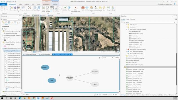The height and width of the screenshot is (100, 178).
Task: Click the Group icon
Action: click(108, 8)
